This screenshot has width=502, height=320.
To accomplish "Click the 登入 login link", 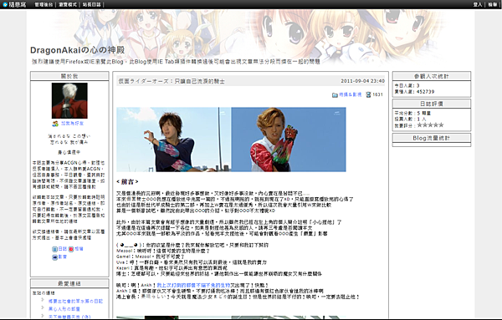I will click(478, 4).
